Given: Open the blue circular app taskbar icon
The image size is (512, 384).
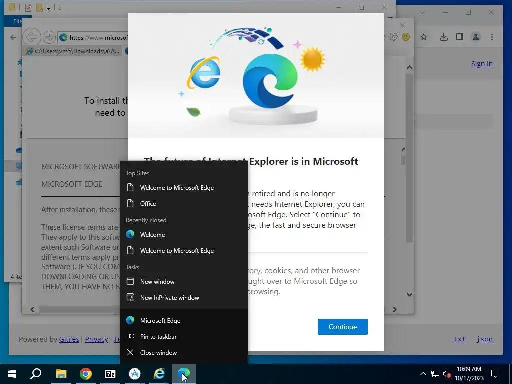Looking at the screenshot, I should pyautogui.click(x=135, y=374).
